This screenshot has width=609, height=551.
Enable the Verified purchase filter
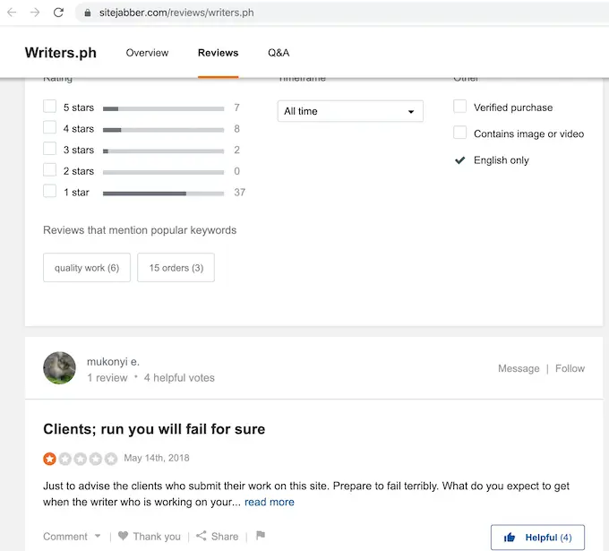tap(459, 106)
